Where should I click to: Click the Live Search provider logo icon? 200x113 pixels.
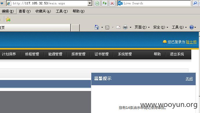120,3
